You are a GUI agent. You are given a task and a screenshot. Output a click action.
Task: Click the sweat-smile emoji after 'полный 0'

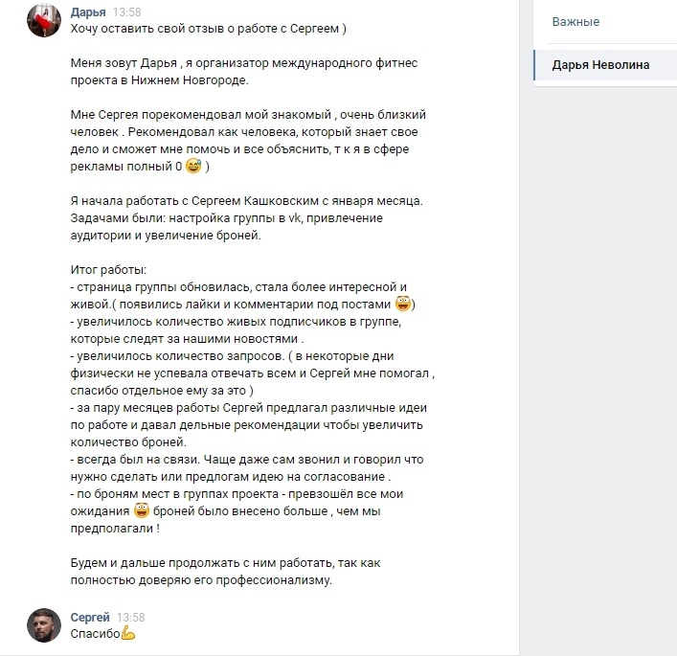click(x=193, y=166)
